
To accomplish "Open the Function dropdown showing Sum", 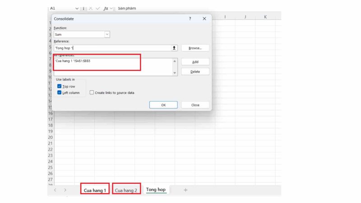I will [107, 34].
